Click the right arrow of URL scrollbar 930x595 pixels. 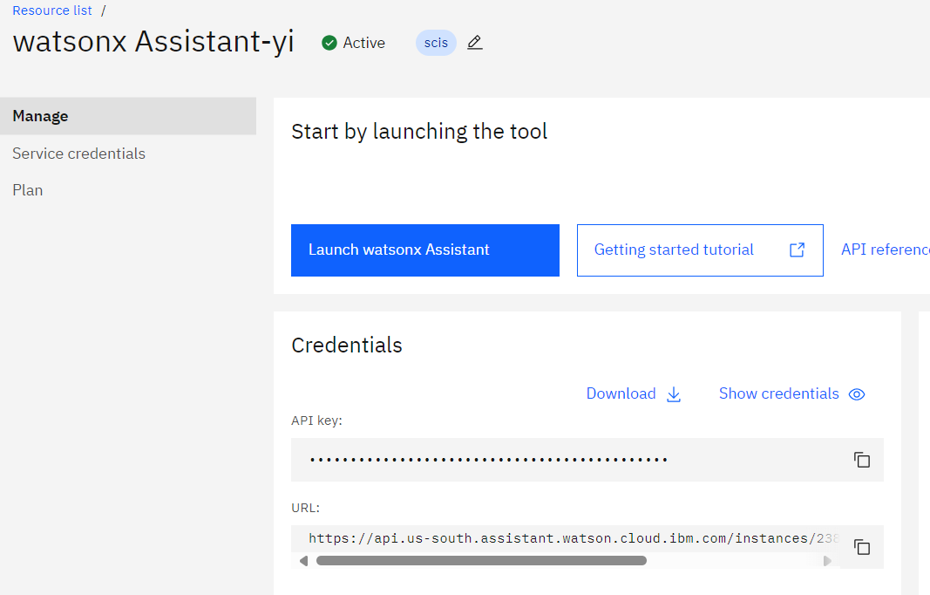(x=827, y=561)
